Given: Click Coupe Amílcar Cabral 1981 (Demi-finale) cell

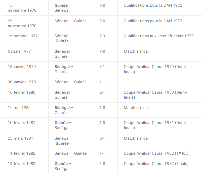Looking at the screenshot, I should click(x=155, y=125).
